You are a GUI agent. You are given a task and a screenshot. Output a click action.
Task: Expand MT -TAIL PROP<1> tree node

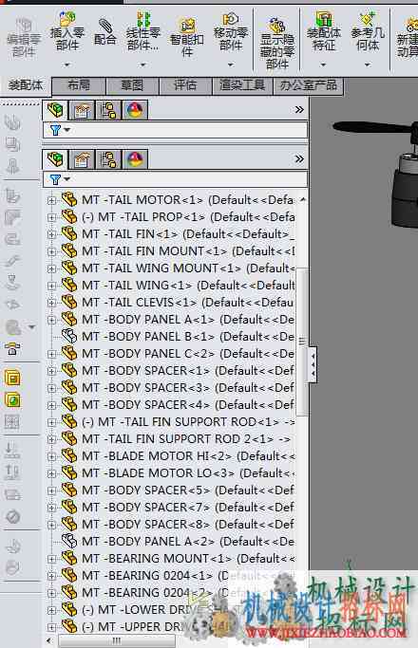coord(51,217)
